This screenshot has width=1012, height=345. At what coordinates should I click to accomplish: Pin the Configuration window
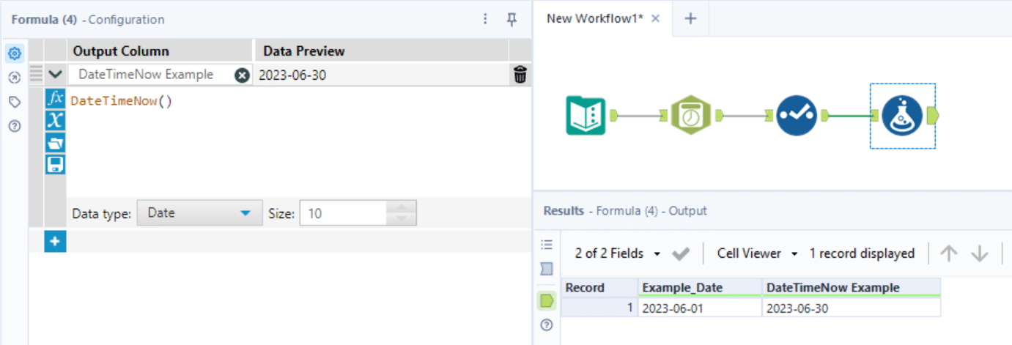pos(512,19)
